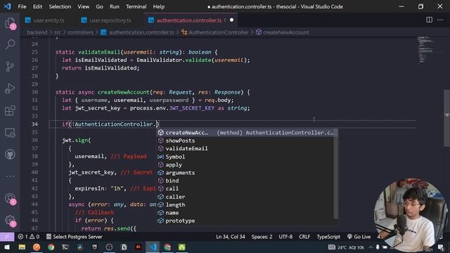Change indentation via Spaces: 2
The height and width of the screenshot is (253, 450).
tap(262, 237)
